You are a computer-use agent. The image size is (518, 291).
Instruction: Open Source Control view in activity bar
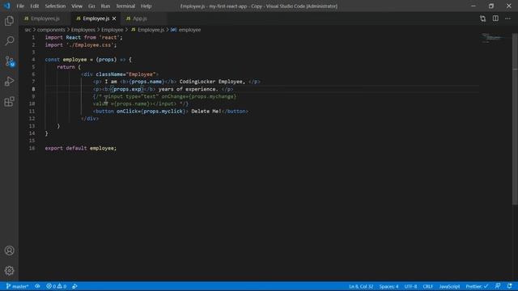pos(9,61)
